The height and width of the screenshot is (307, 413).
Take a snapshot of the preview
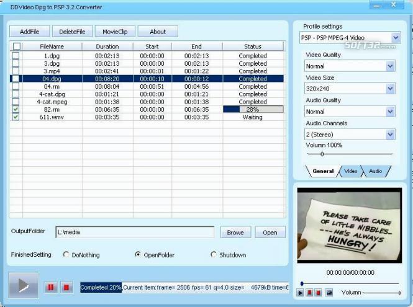(x=329, y=293)
